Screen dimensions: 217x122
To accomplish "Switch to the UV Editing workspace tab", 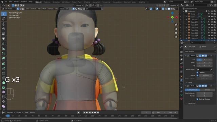I will click(65, 2).
